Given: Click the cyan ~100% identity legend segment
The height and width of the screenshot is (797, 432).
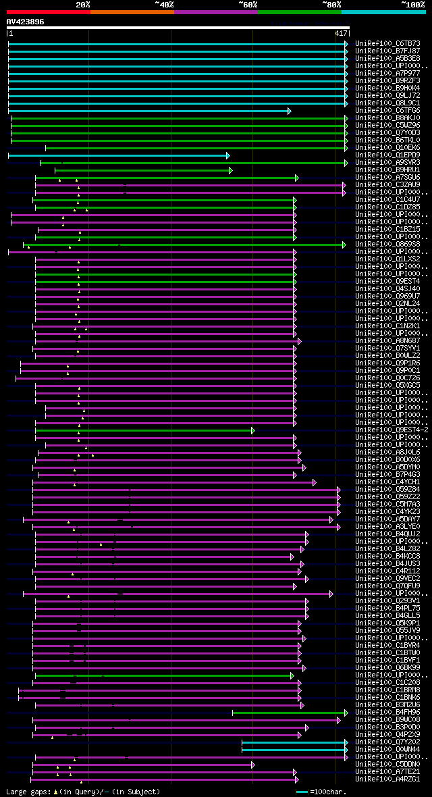Looking at the screenshot, I should (x=383, y=11).
